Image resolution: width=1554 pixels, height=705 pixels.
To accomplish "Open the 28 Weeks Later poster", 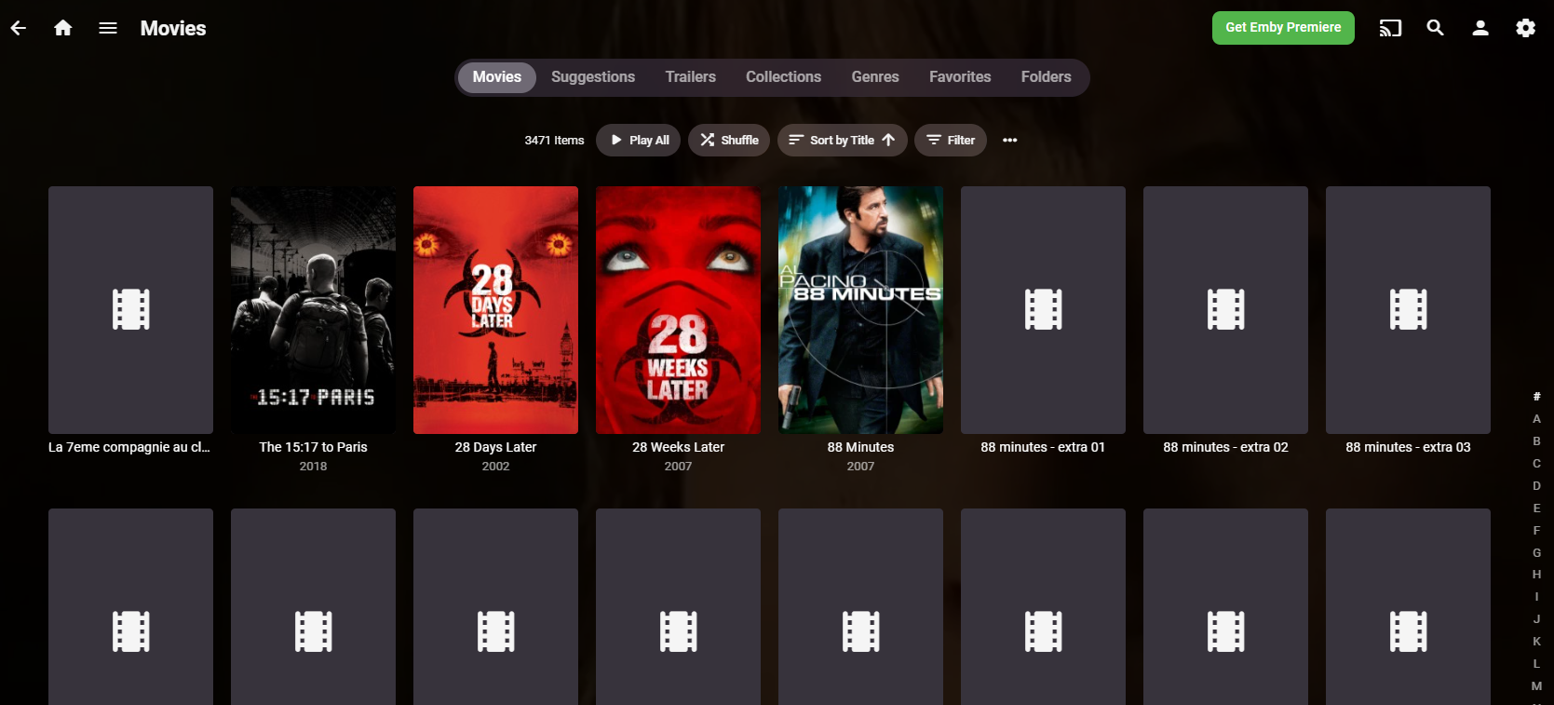I will click(678, 310).
